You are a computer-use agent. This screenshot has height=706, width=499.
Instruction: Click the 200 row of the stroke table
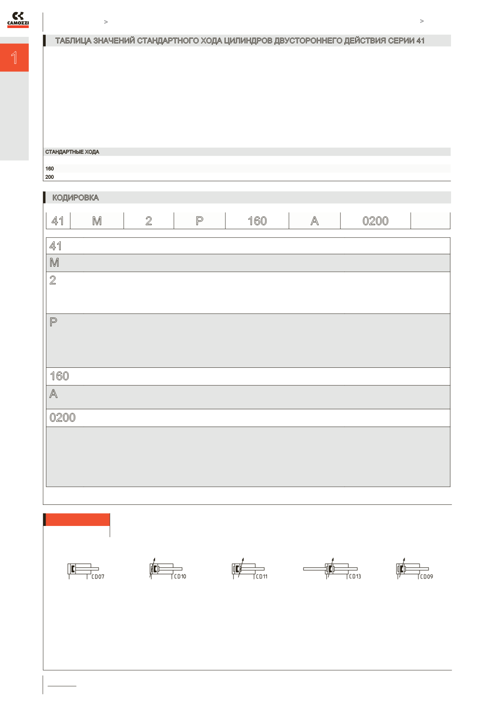tap(248, 177)
